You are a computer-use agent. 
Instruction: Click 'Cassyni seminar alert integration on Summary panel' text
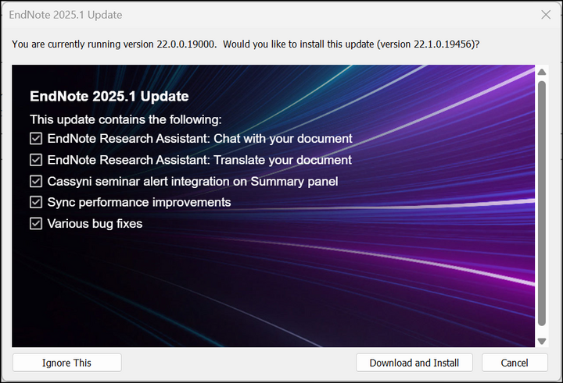click(x=192, y=182)
